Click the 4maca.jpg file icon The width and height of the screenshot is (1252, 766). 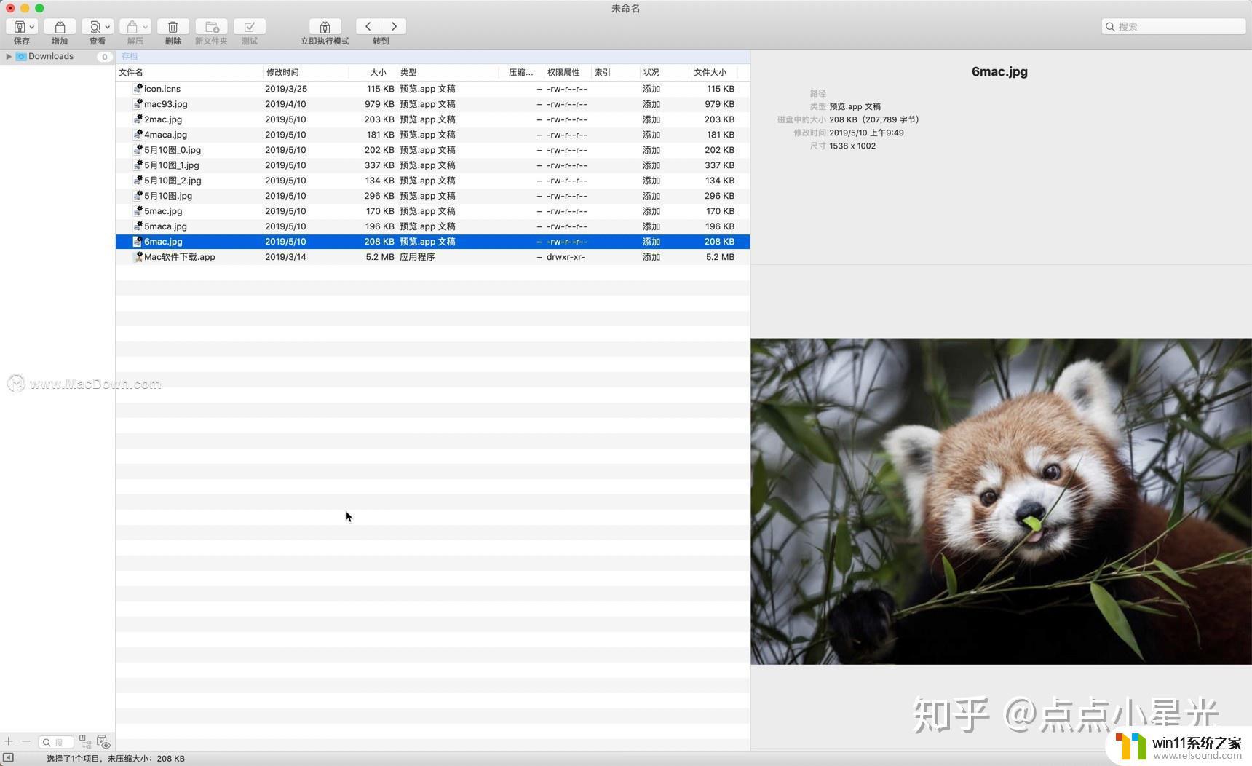(x=138, y=135)
